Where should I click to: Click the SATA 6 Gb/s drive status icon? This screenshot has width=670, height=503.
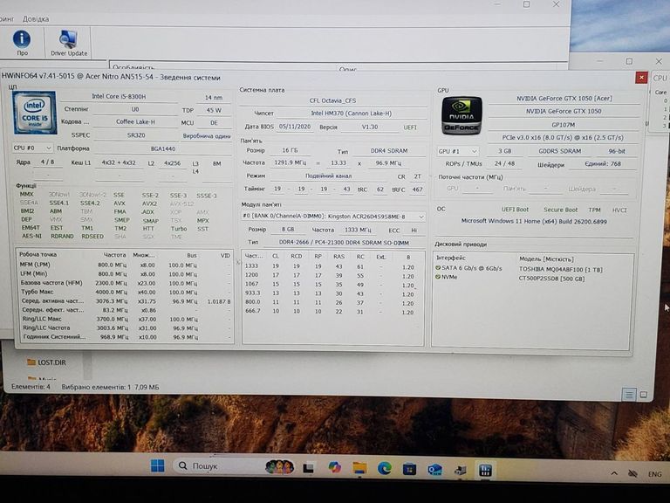click(438, 268)
